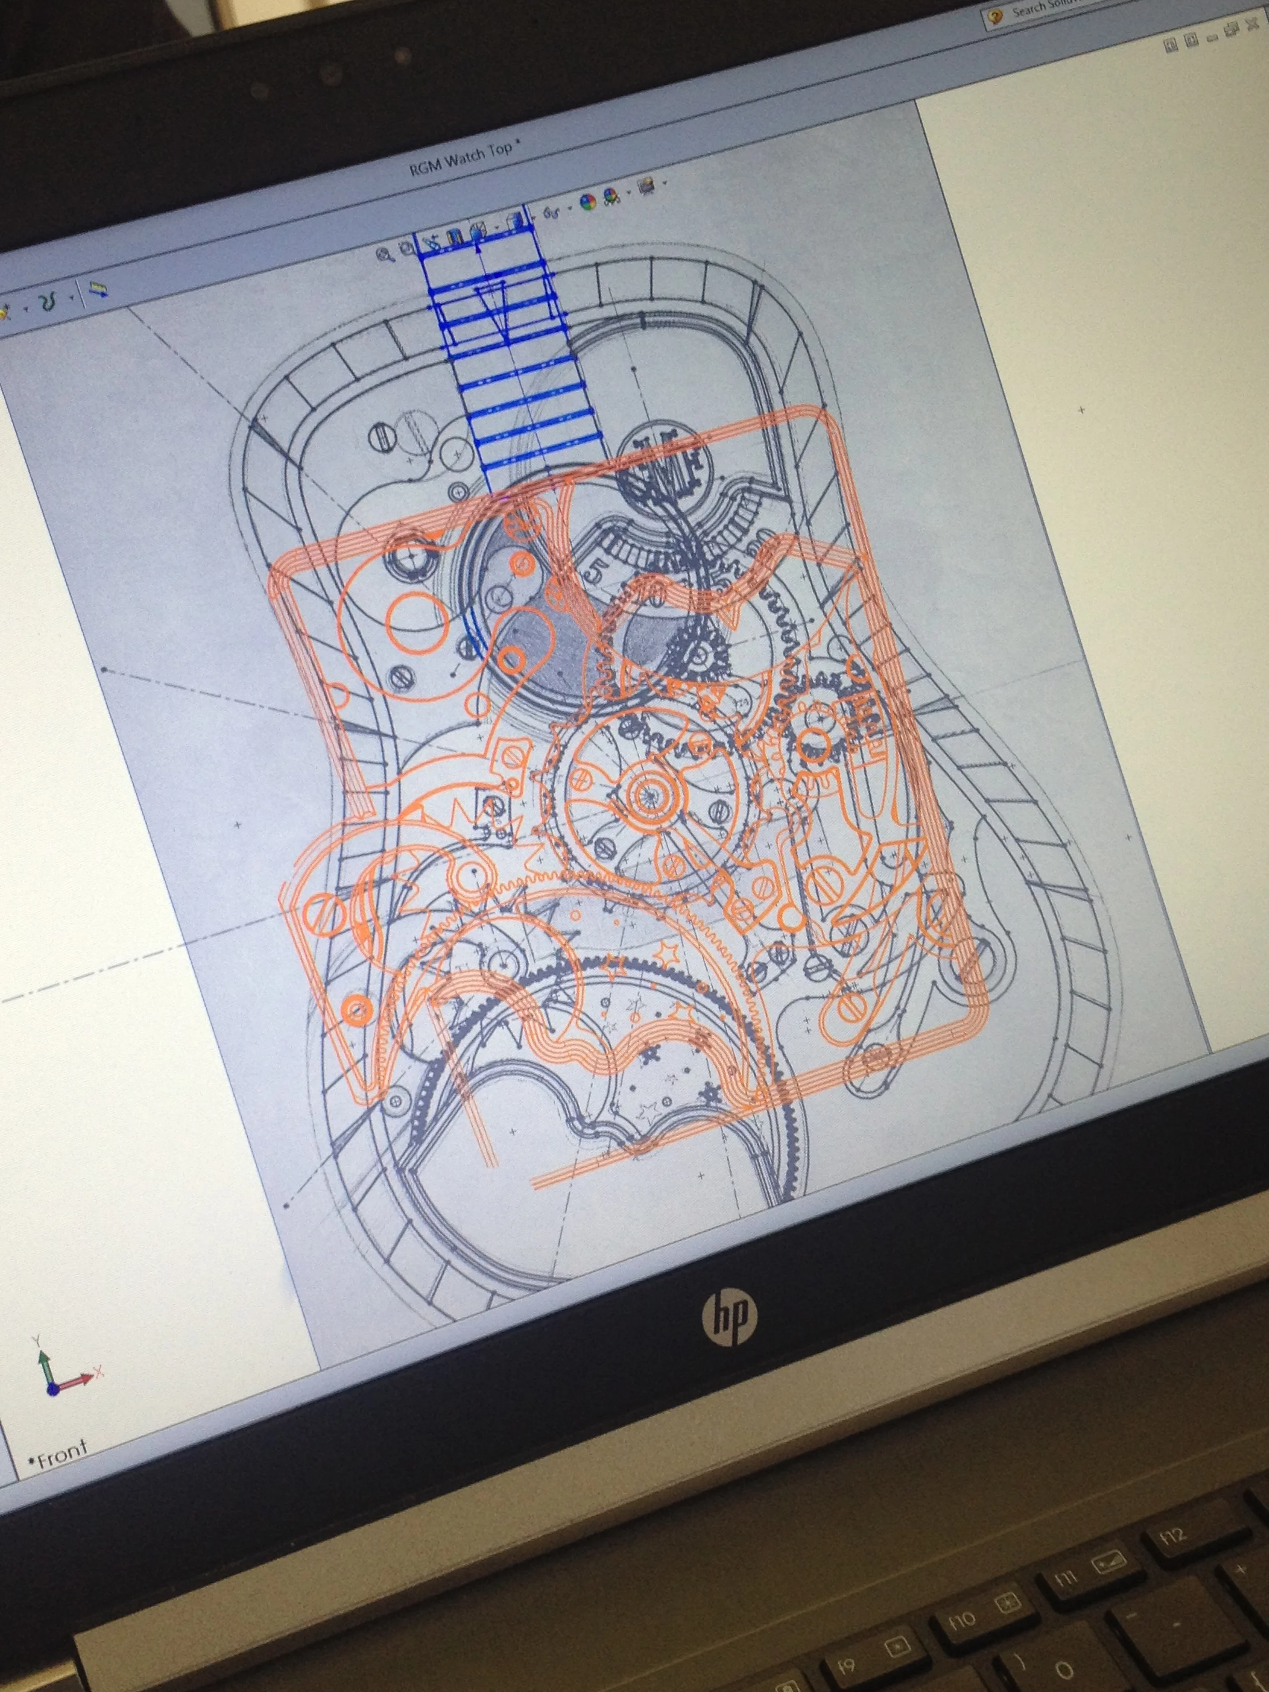Click the Apply Scene icon
Screen dimensions: 1269x1692
[x=612, y=198]
